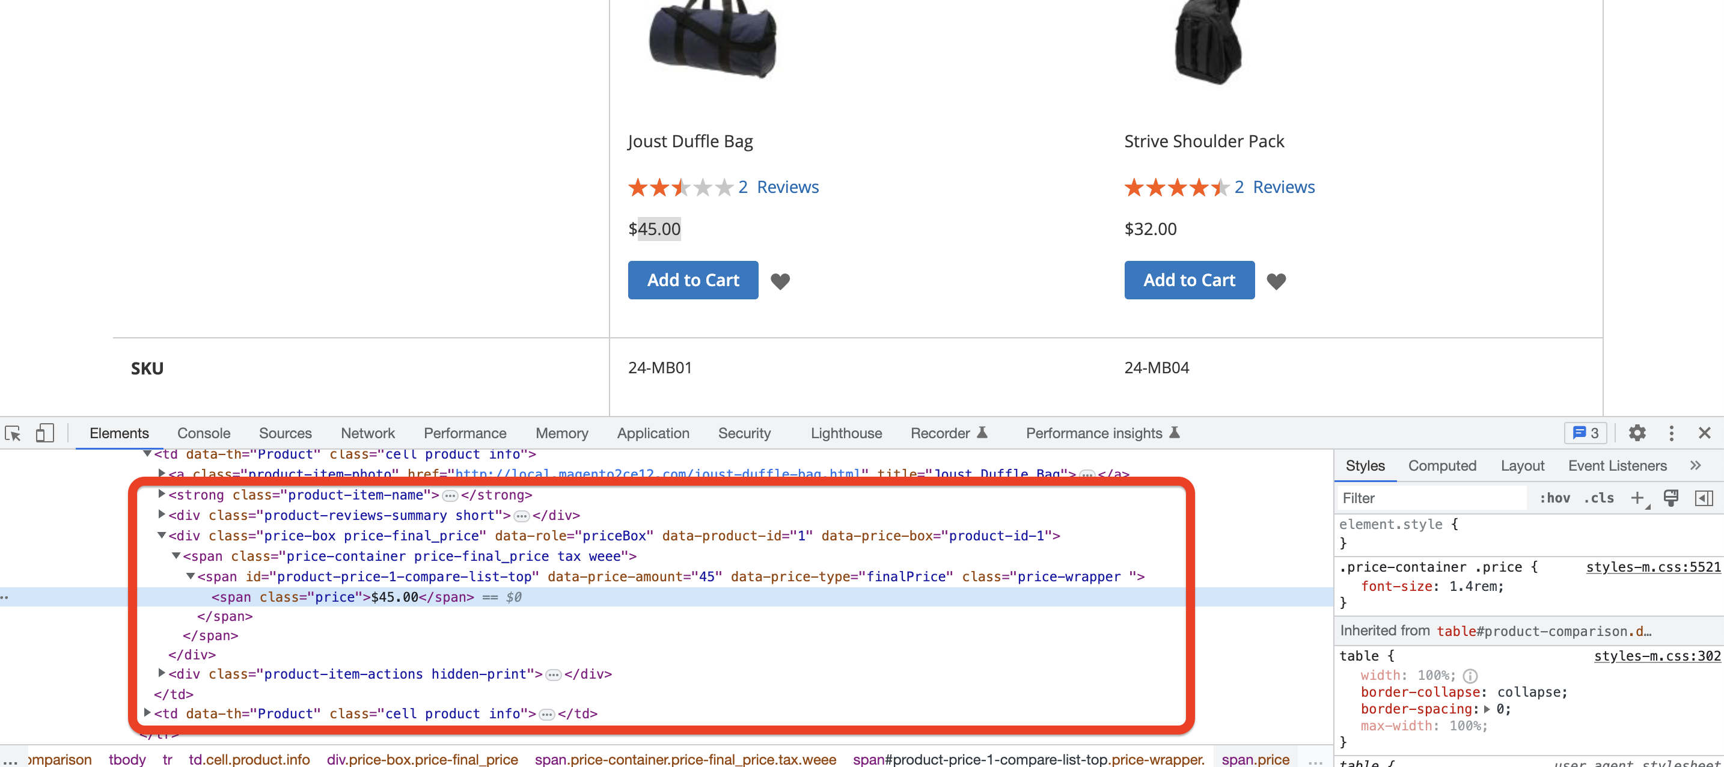Toggle the :hov element state pane
The image size is (1724, 767).
(x=1554, y=497)
